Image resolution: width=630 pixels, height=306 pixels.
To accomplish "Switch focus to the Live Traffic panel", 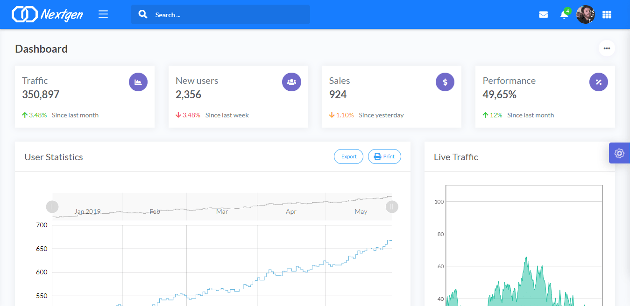I will (456, 157).
